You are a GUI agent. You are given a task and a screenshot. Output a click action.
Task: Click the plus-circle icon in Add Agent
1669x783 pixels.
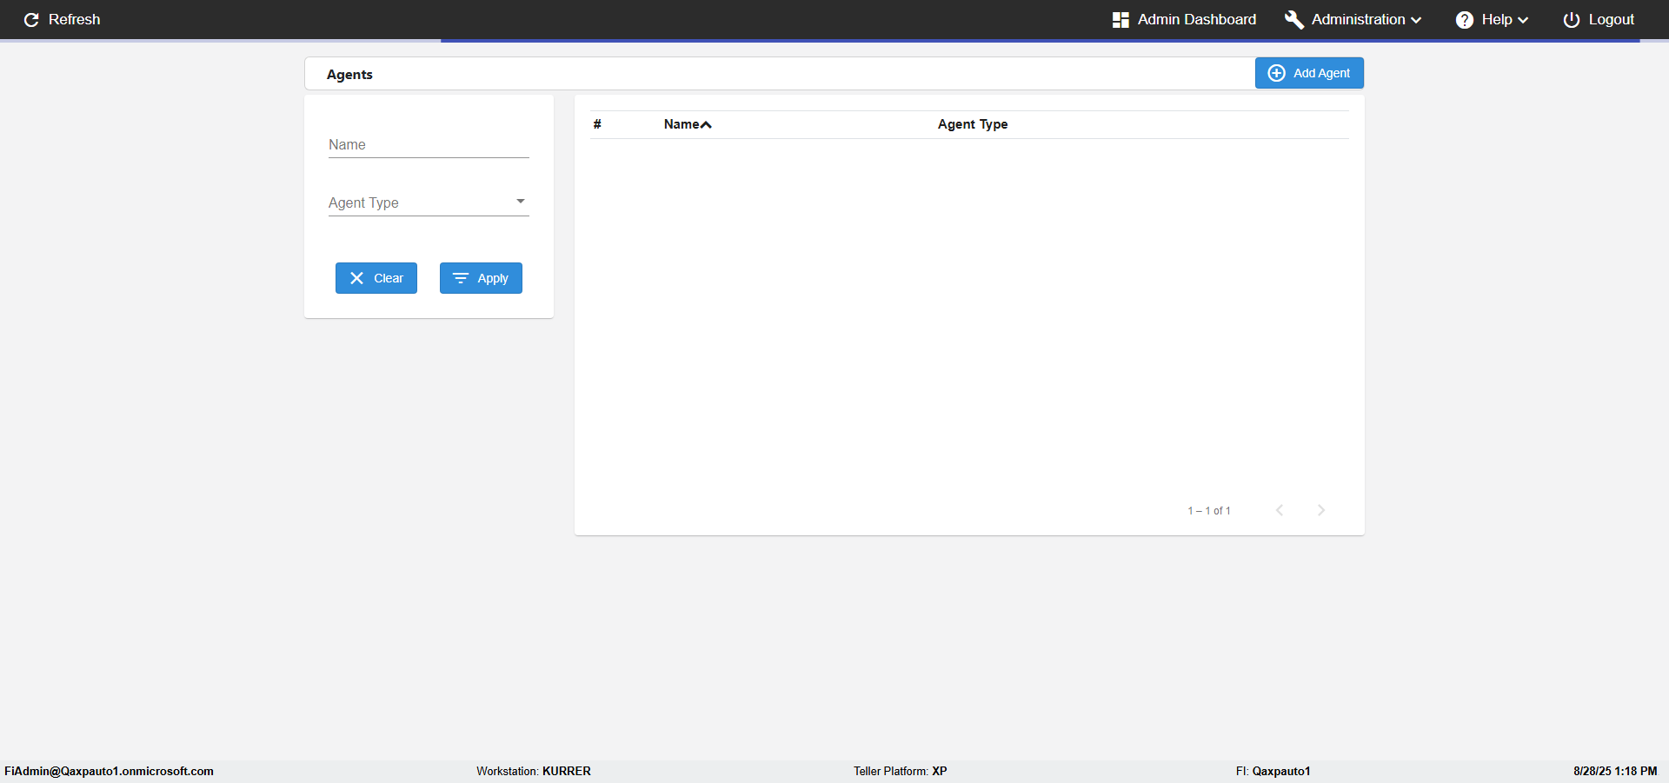click(x=1276, y=73)
